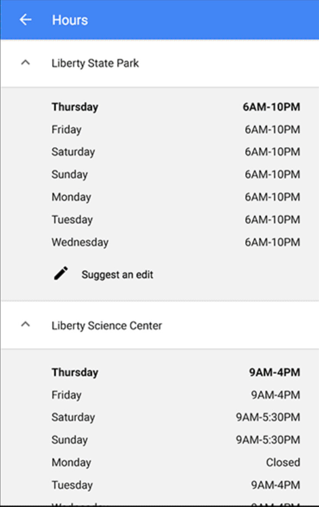Click the pencil edit icon

(x=61, y=273)
